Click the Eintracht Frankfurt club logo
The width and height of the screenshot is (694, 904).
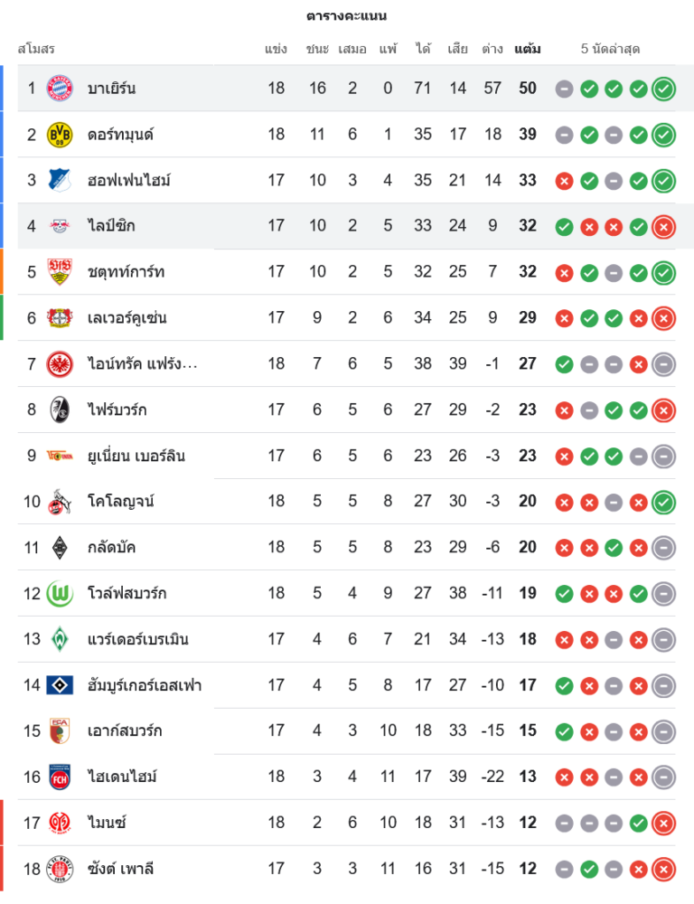(60, 363)
